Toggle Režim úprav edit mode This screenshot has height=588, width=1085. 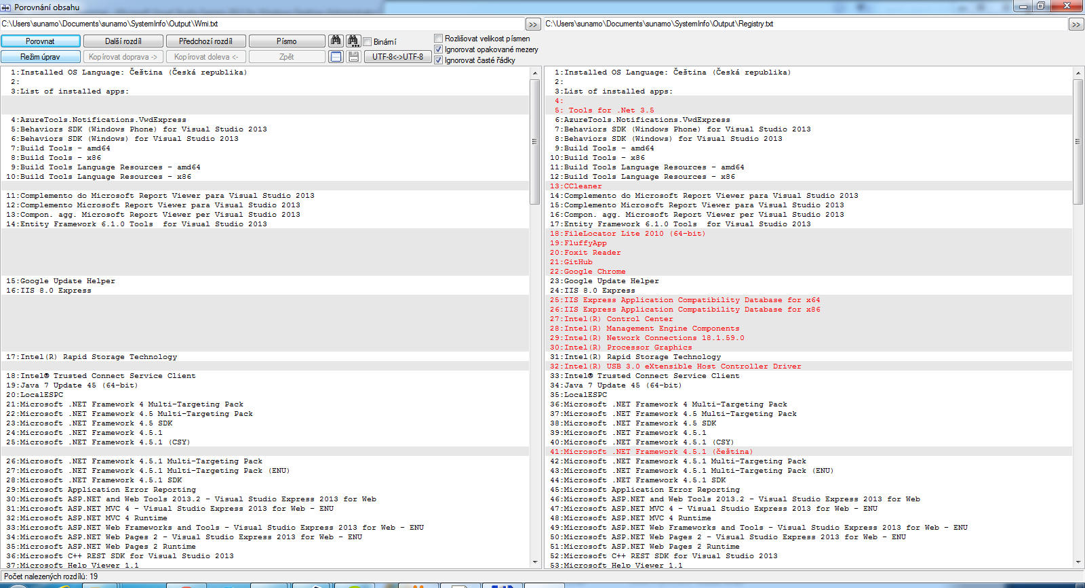41,57
